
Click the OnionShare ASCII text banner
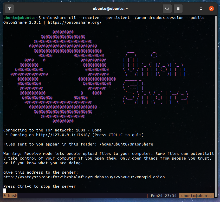click(155, 78)
